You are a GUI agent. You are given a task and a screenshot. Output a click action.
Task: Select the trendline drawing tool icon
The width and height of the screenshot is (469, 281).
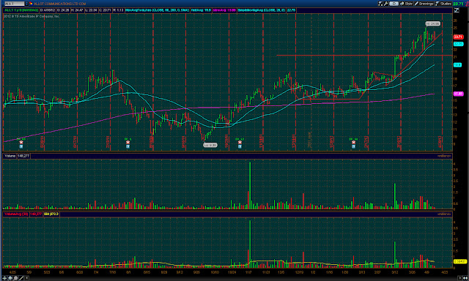[21, 278]
